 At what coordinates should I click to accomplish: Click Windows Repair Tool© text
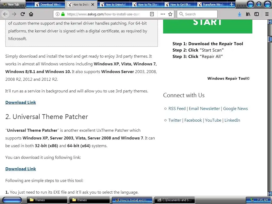pos(228,78)
